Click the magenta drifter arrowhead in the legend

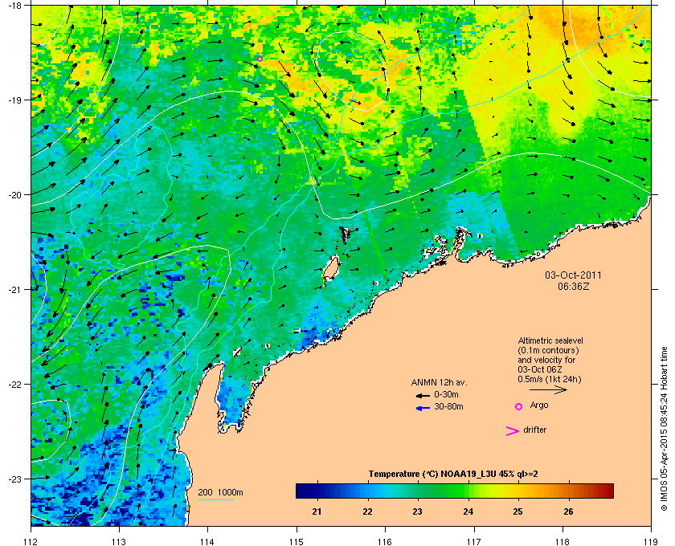(x=513, y=431)
